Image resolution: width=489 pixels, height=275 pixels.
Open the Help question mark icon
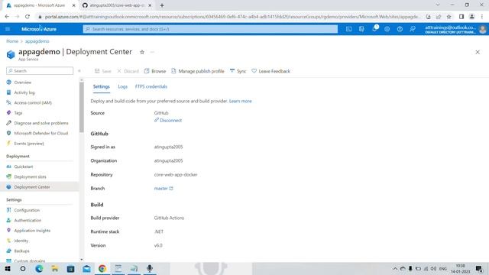400,29
